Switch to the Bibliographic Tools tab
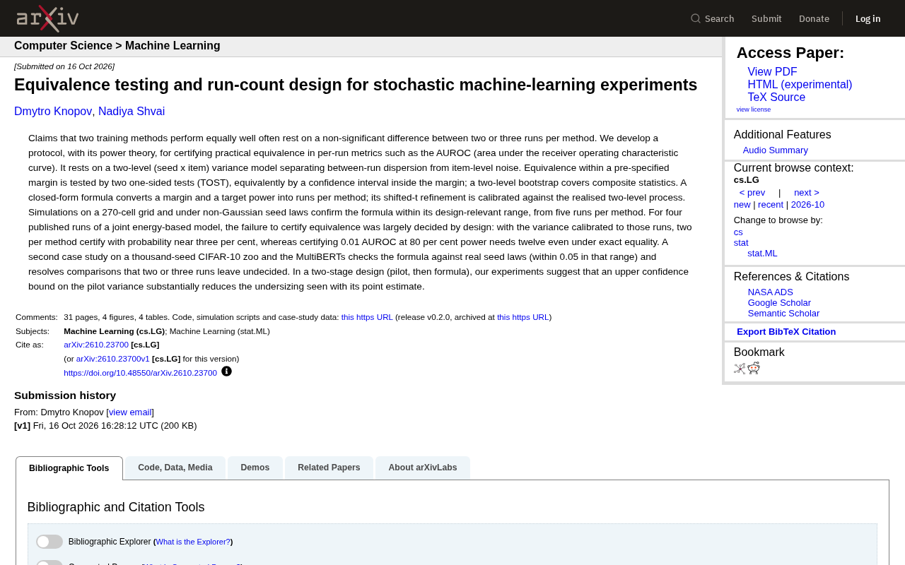 pyautogui.click(x=69, y=468)
